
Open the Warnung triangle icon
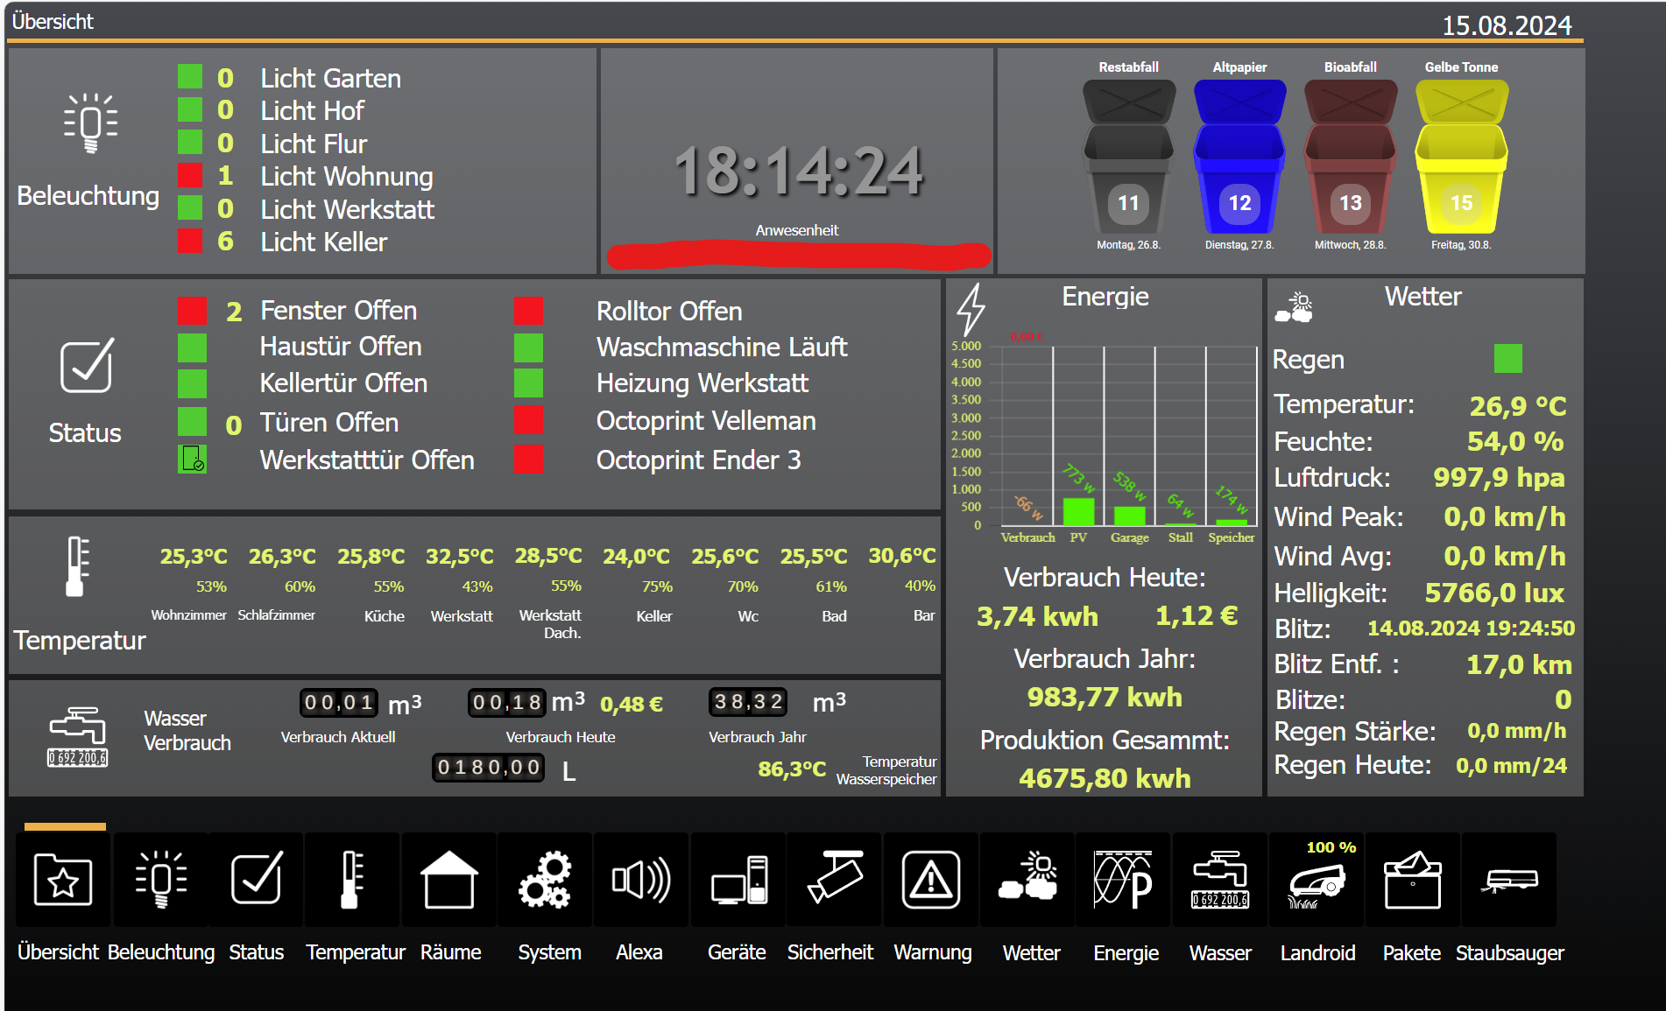(x=930, y=880)
